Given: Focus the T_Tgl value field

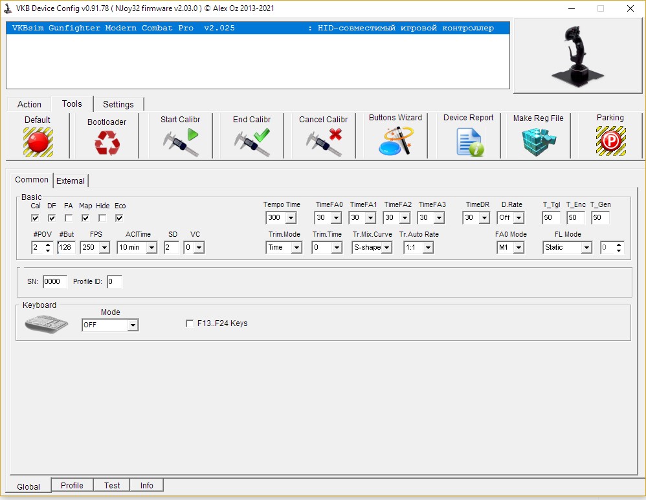Looking at the screenshot, I should point(551,218).
